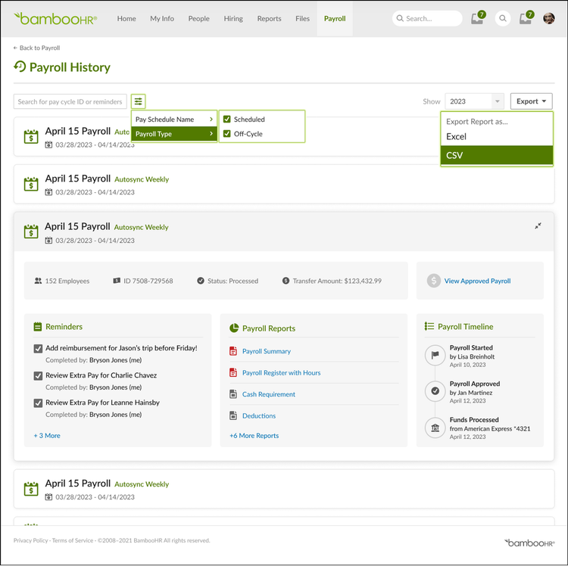Go Back to Payroll

(36, 48)
